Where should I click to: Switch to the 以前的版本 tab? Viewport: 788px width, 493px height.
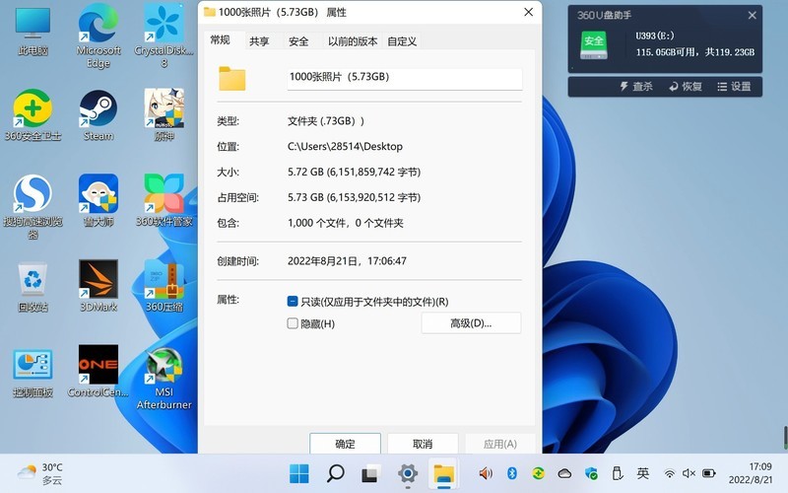tap(353, 41)
